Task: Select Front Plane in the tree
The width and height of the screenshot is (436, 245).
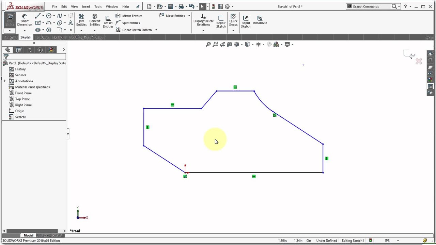Action: 20,93
